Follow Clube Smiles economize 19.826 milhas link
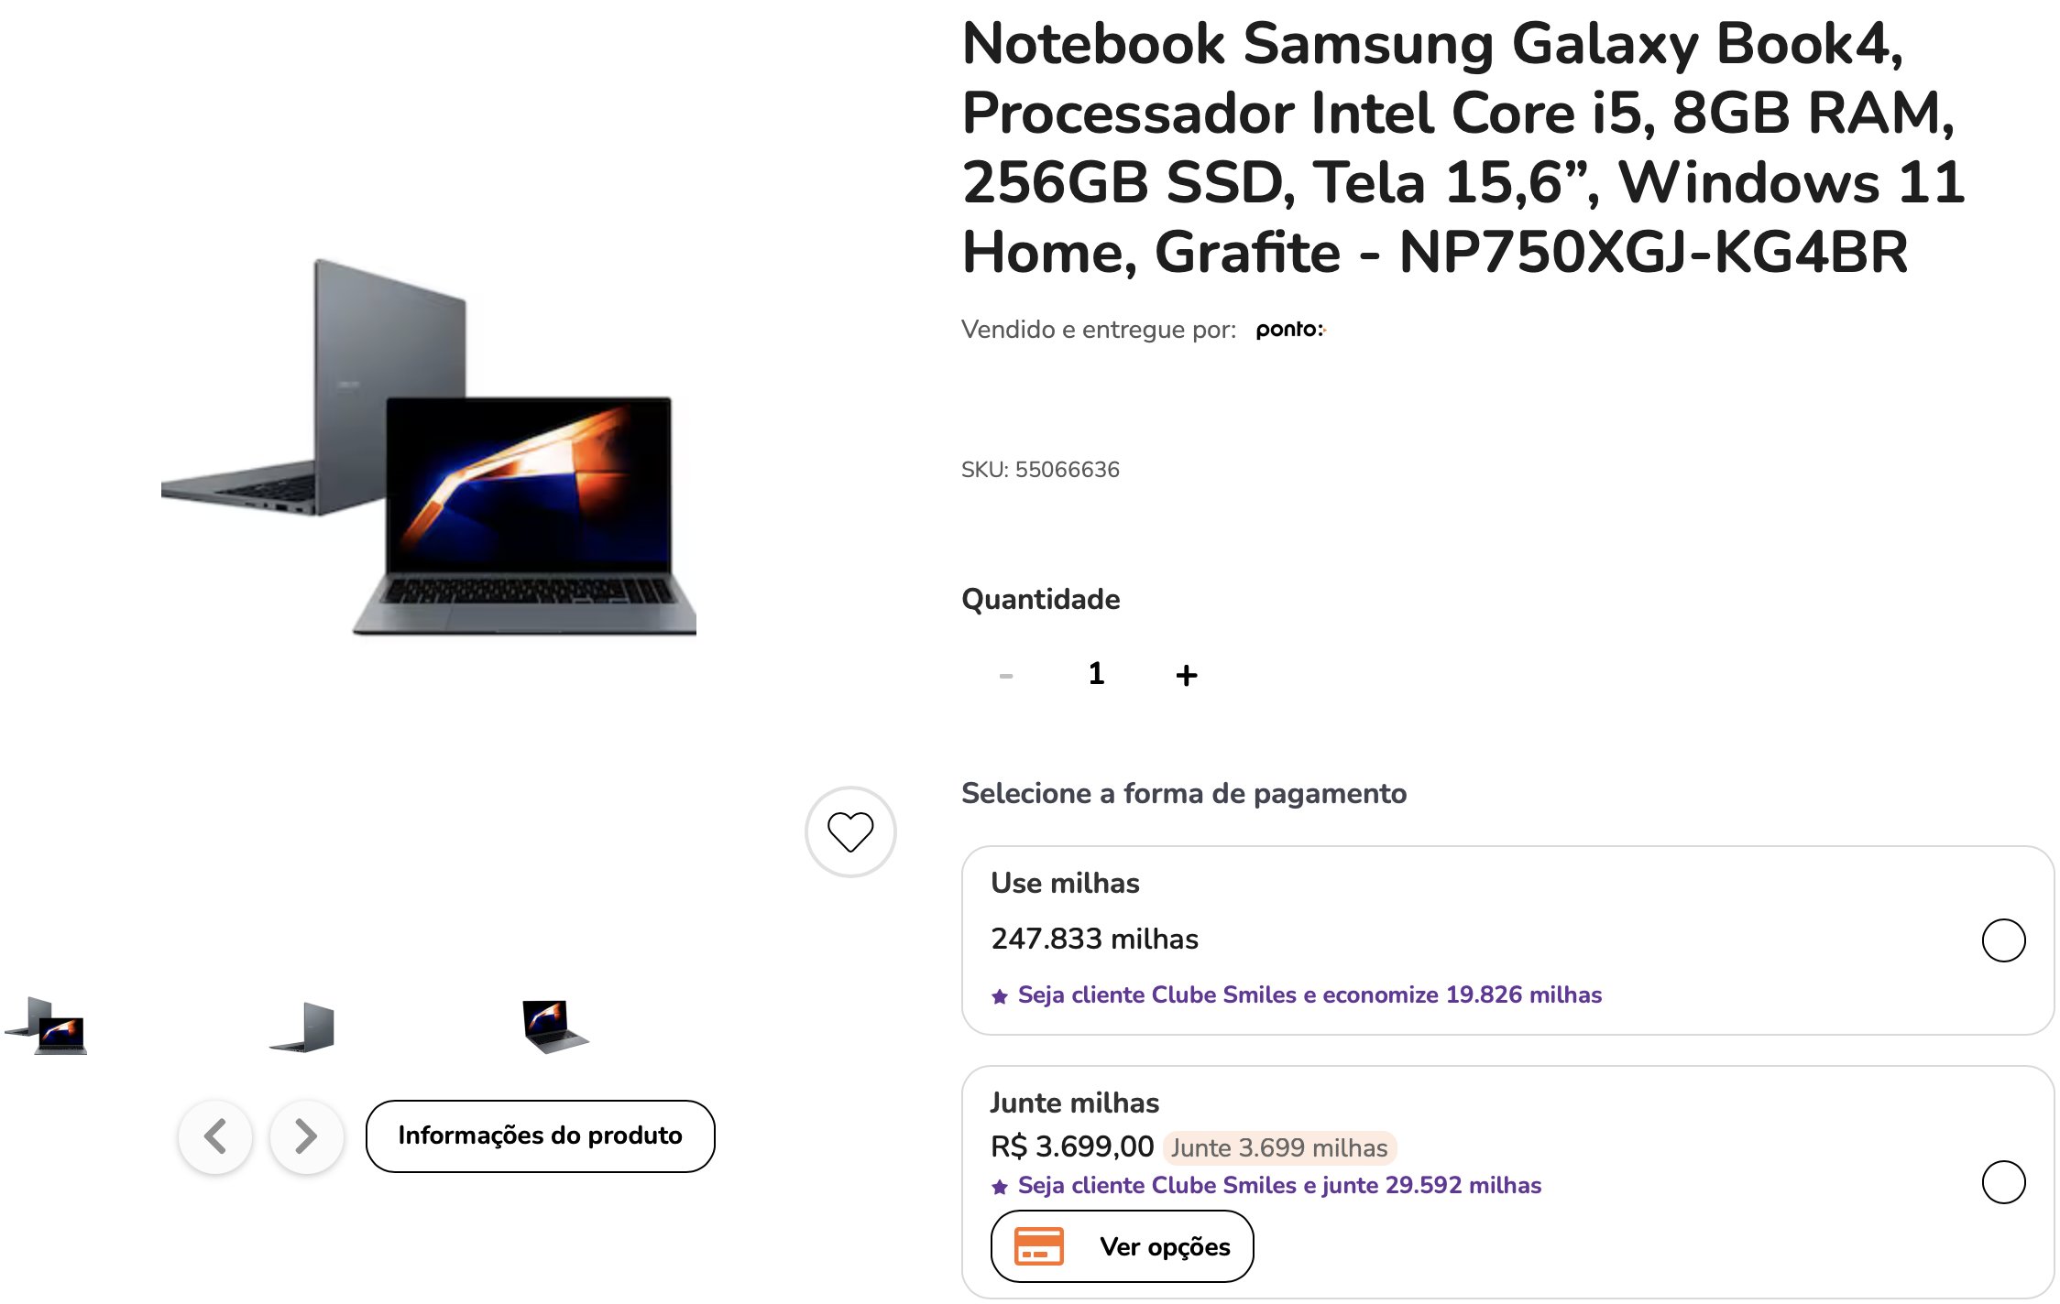Viewport: 2060px width, 1304px height. point(1309,994)
